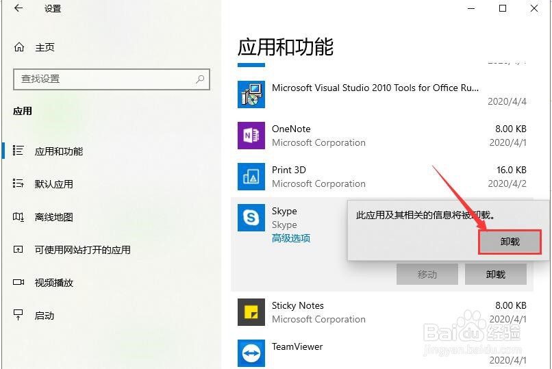
Task: Click Visual Studio Tools date 2020/4/4
Action: coord(507,101)
